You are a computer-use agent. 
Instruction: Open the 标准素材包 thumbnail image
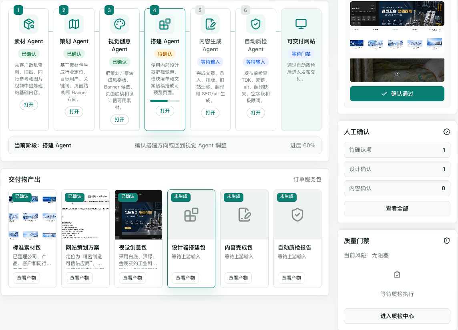point(32,215)
